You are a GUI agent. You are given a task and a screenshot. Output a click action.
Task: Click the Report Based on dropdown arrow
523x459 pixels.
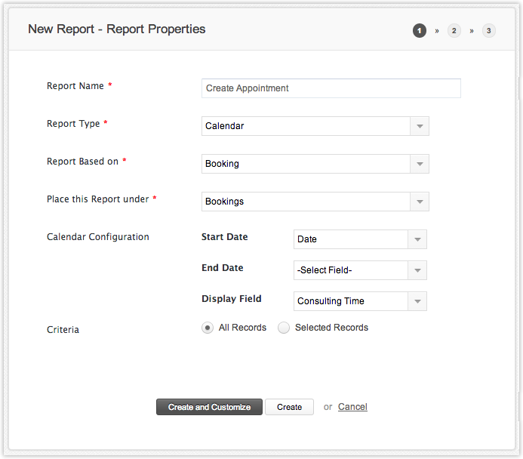coord(420,164)
